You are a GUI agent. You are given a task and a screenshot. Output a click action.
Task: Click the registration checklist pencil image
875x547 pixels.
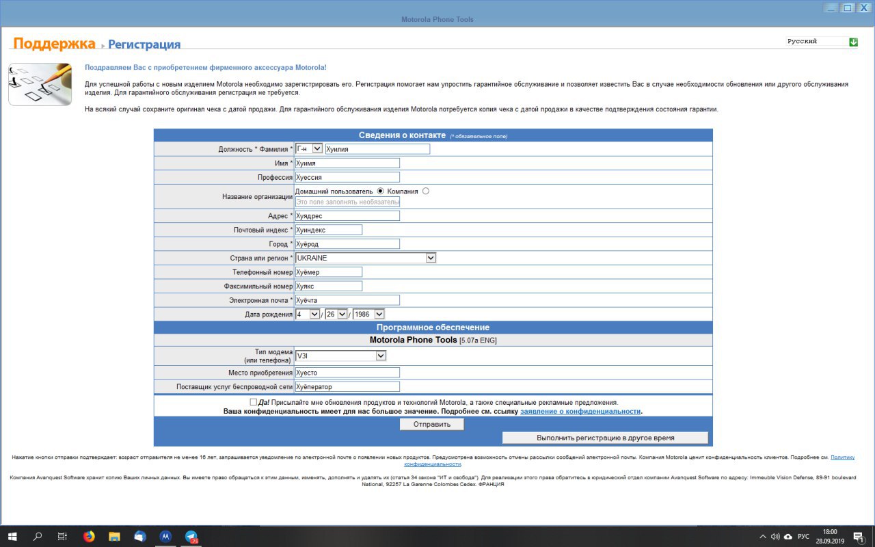tap(40, 84)
